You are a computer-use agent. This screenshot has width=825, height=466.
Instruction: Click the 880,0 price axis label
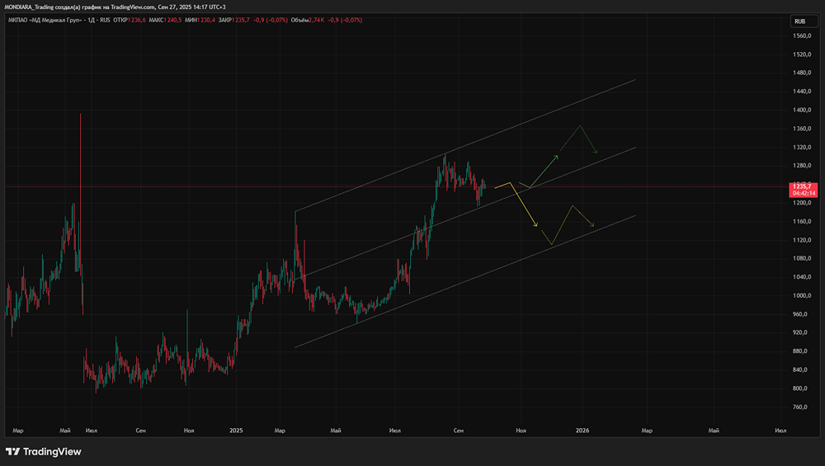pyautogui.click(x=800, y=351)
